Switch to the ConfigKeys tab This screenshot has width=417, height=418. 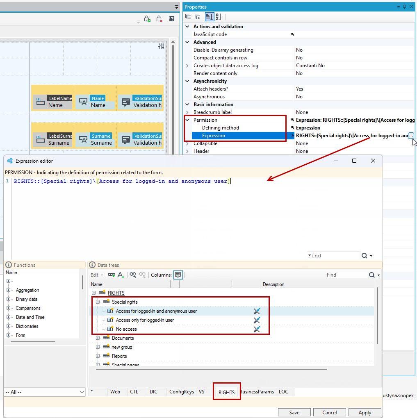181,392
